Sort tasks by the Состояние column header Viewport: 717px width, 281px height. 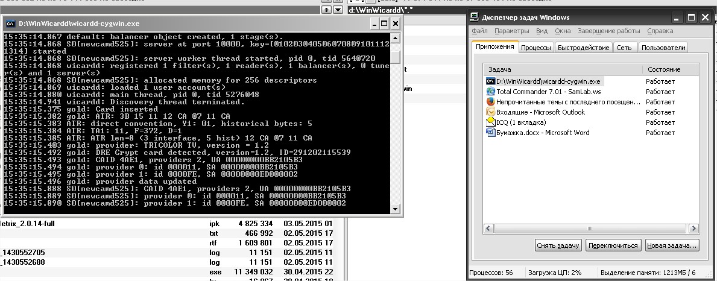click(671, 69)
